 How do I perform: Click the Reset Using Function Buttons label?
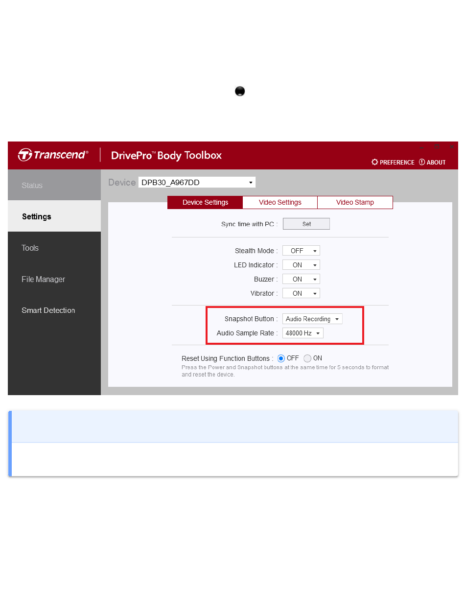228,358
